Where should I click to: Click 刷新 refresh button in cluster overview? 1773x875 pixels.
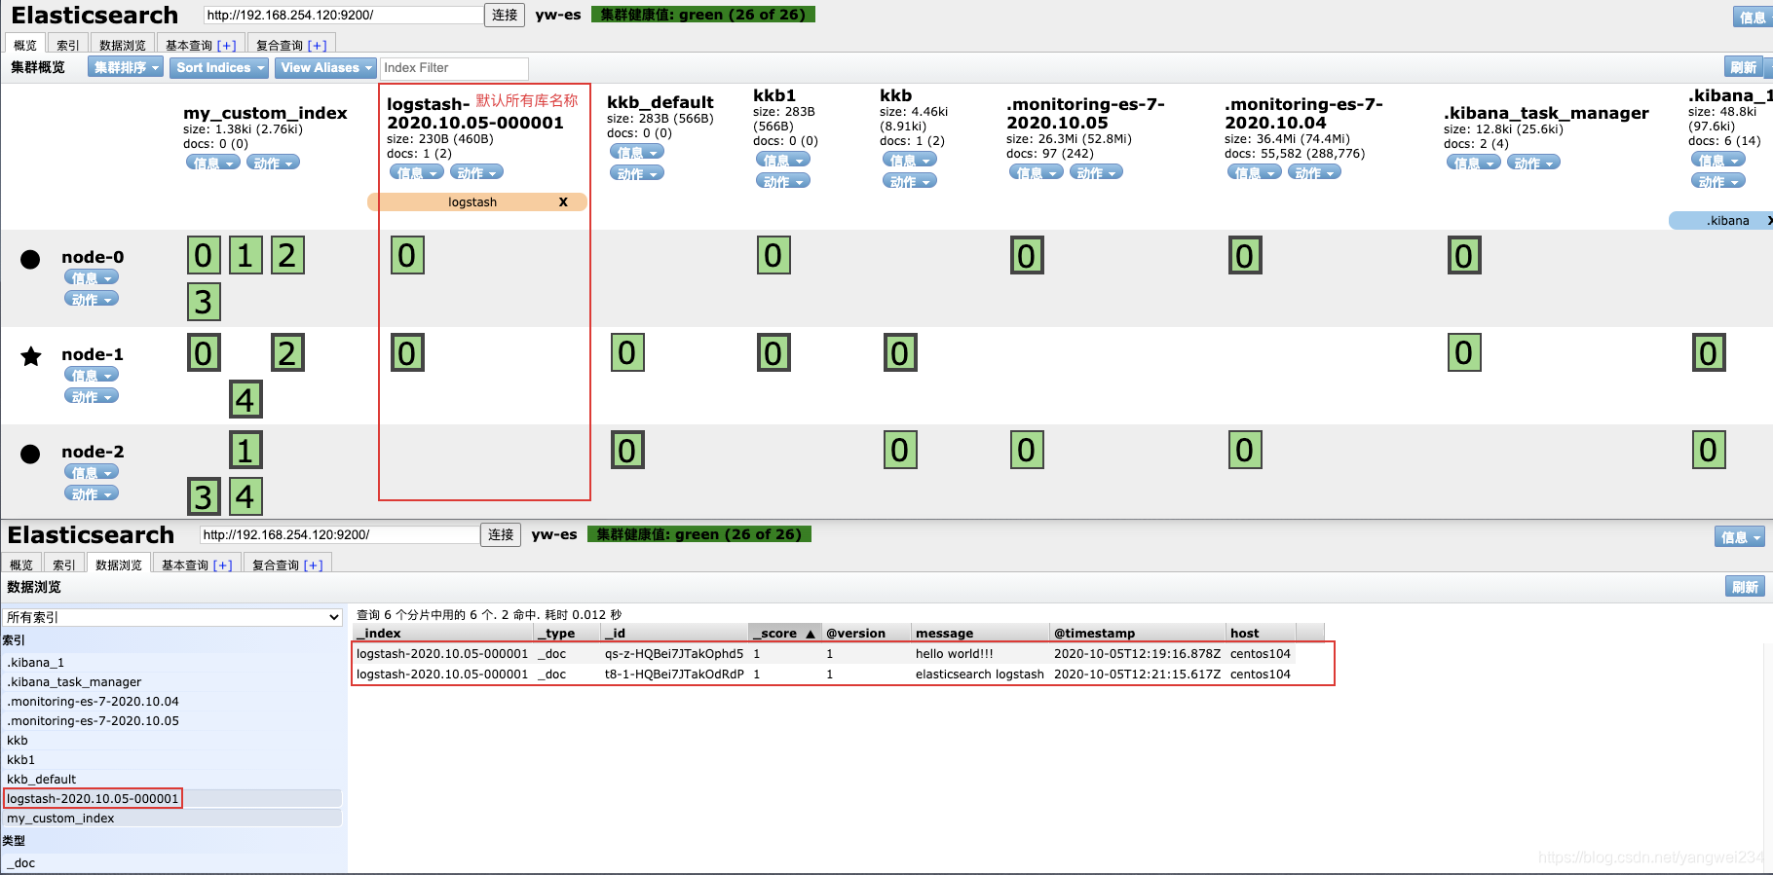point(1744,67)
